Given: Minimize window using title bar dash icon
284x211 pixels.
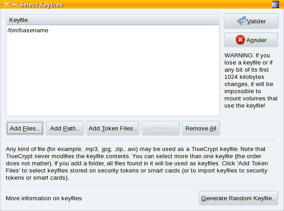Looking at the screenshot, I should 14,4.
